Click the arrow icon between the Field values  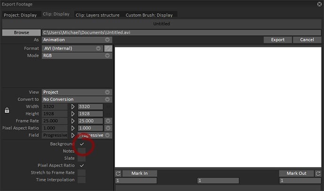[x=73, y=135]
